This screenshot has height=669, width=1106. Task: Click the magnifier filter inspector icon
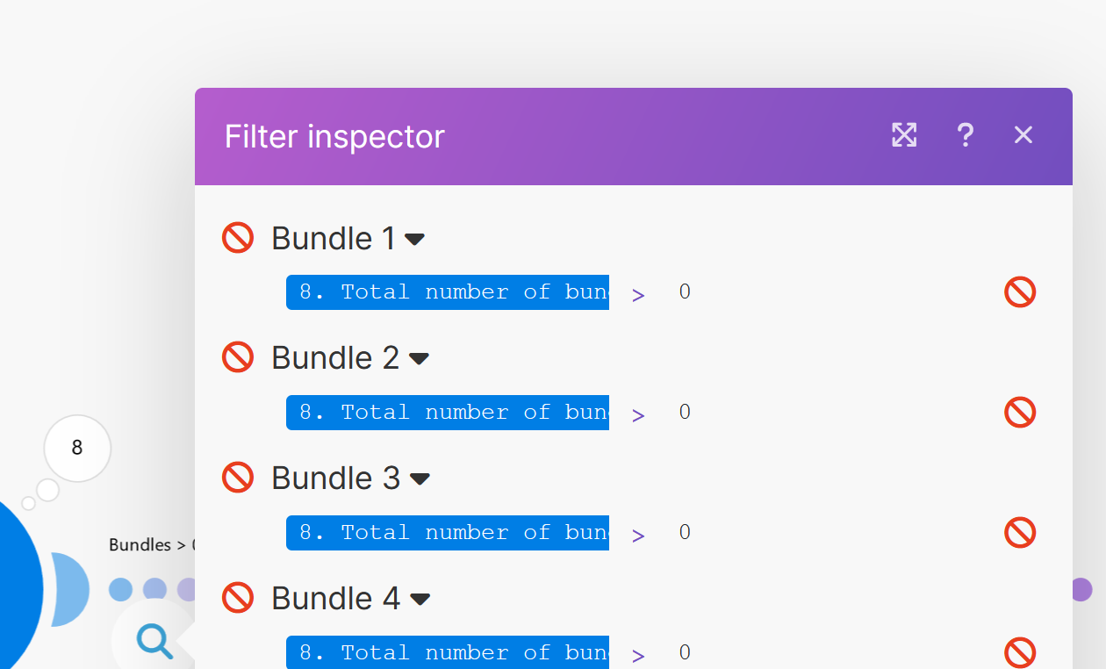coord(154,641)
